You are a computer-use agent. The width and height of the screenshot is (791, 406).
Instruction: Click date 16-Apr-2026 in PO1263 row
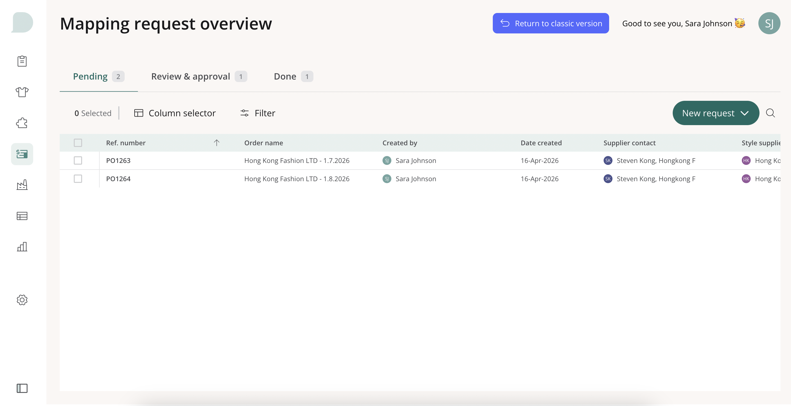coord(539,160)
